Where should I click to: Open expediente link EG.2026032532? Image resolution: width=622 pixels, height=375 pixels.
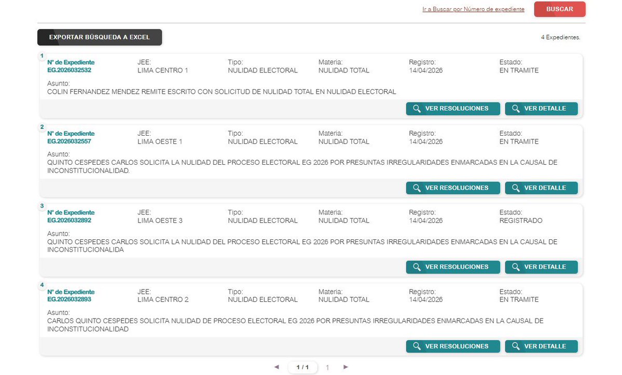click(69, 70)
